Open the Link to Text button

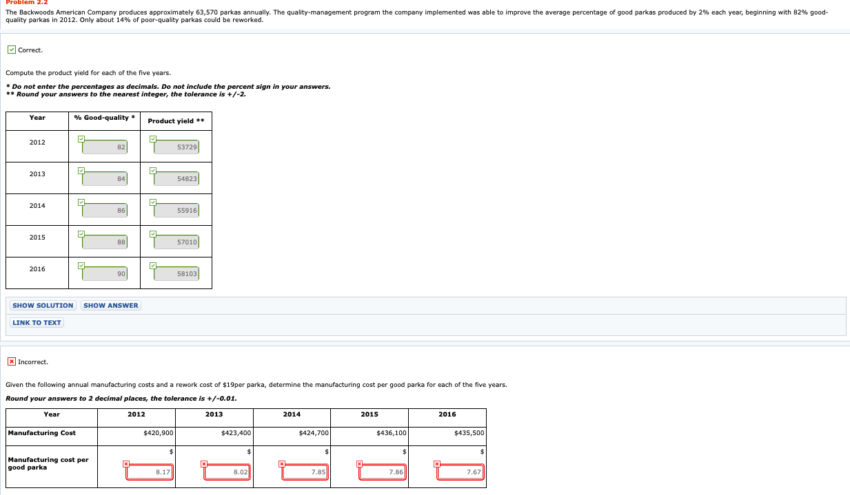pos(37,323)
